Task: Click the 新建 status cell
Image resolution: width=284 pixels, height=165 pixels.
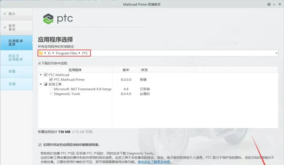Action: click(x=143, y=80)
